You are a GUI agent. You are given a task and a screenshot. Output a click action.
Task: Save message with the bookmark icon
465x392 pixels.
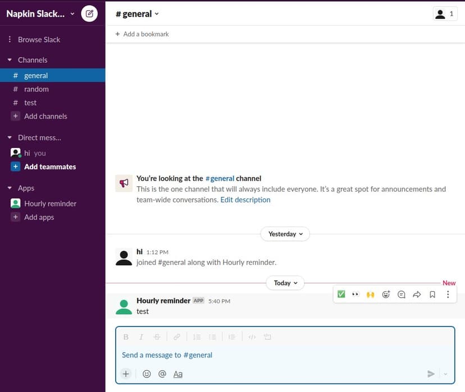[x=432, y=294]
